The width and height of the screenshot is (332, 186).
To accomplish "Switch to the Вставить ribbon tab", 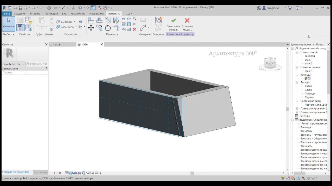I will pyautogui.click(x=35, y=13).
